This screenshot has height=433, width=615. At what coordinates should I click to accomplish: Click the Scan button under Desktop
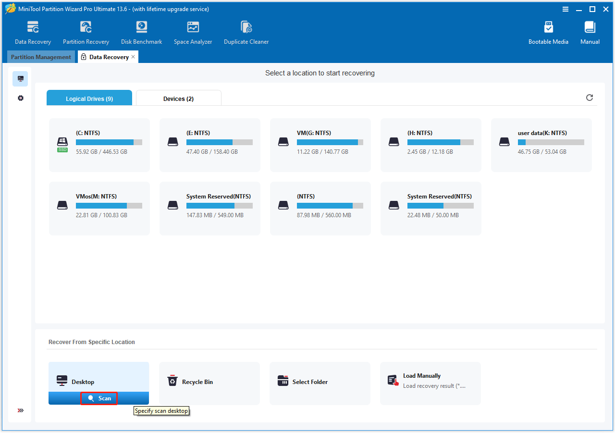tap(99, 398)
